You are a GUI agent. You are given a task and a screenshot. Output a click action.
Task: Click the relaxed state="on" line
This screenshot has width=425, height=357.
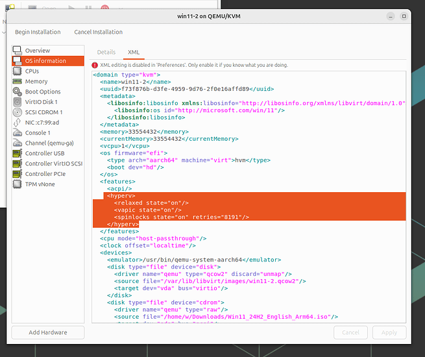point(151,203)
